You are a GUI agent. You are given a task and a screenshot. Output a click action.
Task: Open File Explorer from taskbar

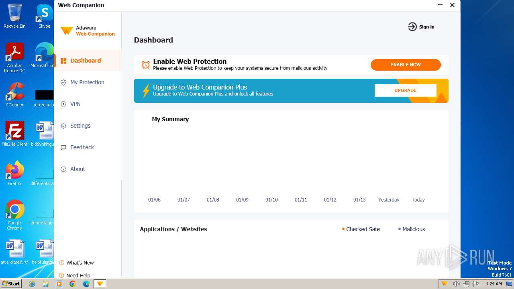(45, 284)
